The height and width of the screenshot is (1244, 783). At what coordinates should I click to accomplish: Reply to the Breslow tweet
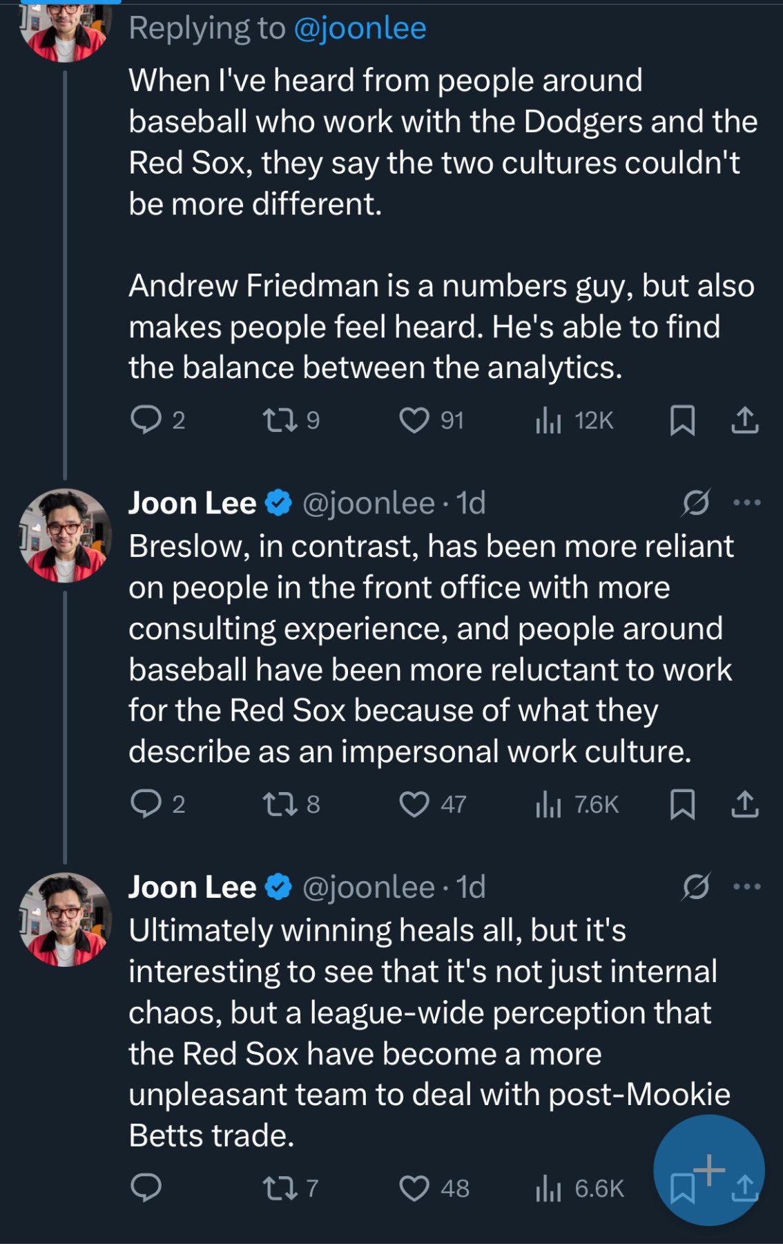pyautogui.click(x=146, y=804)
